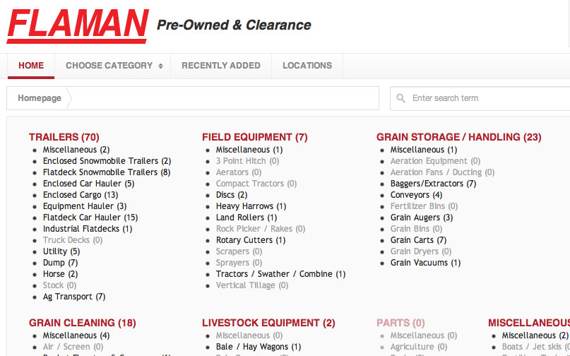Image resolution: width=570 pixels, height=356 pixels.
Task: Select Rotary Cutters (1)
Action: (x=251, y=240)
